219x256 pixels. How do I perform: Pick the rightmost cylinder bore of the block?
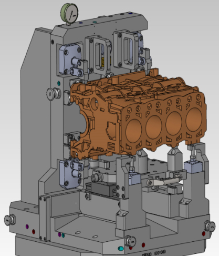point(194,119)
